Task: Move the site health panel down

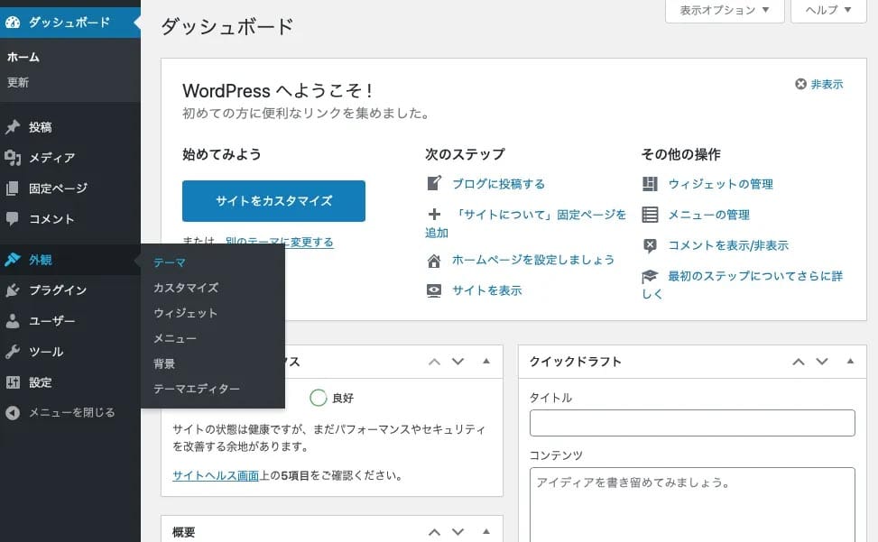Action: (458, 362)
